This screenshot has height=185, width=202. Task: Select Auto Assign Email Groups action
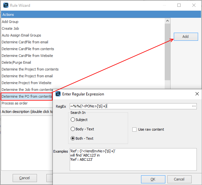(x=21, y=35)
